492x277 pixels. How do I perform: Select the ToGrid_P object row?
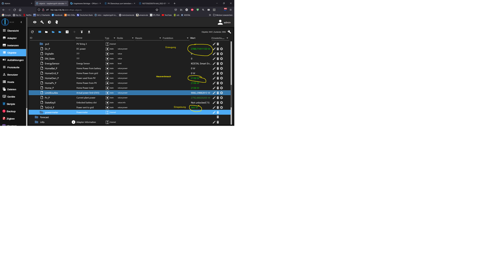coord(130,108)
